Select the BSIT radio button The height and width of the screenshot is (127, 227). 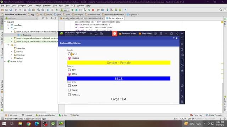point(70,70)
